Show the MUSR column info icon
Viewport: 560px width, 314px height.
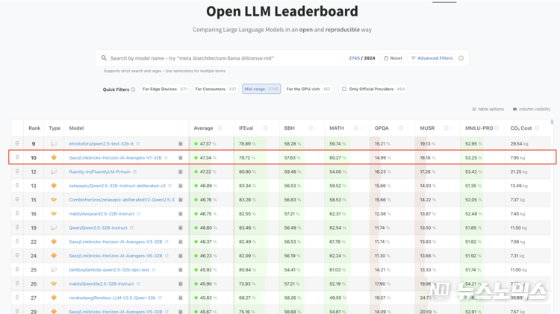[x=446, y=128]
